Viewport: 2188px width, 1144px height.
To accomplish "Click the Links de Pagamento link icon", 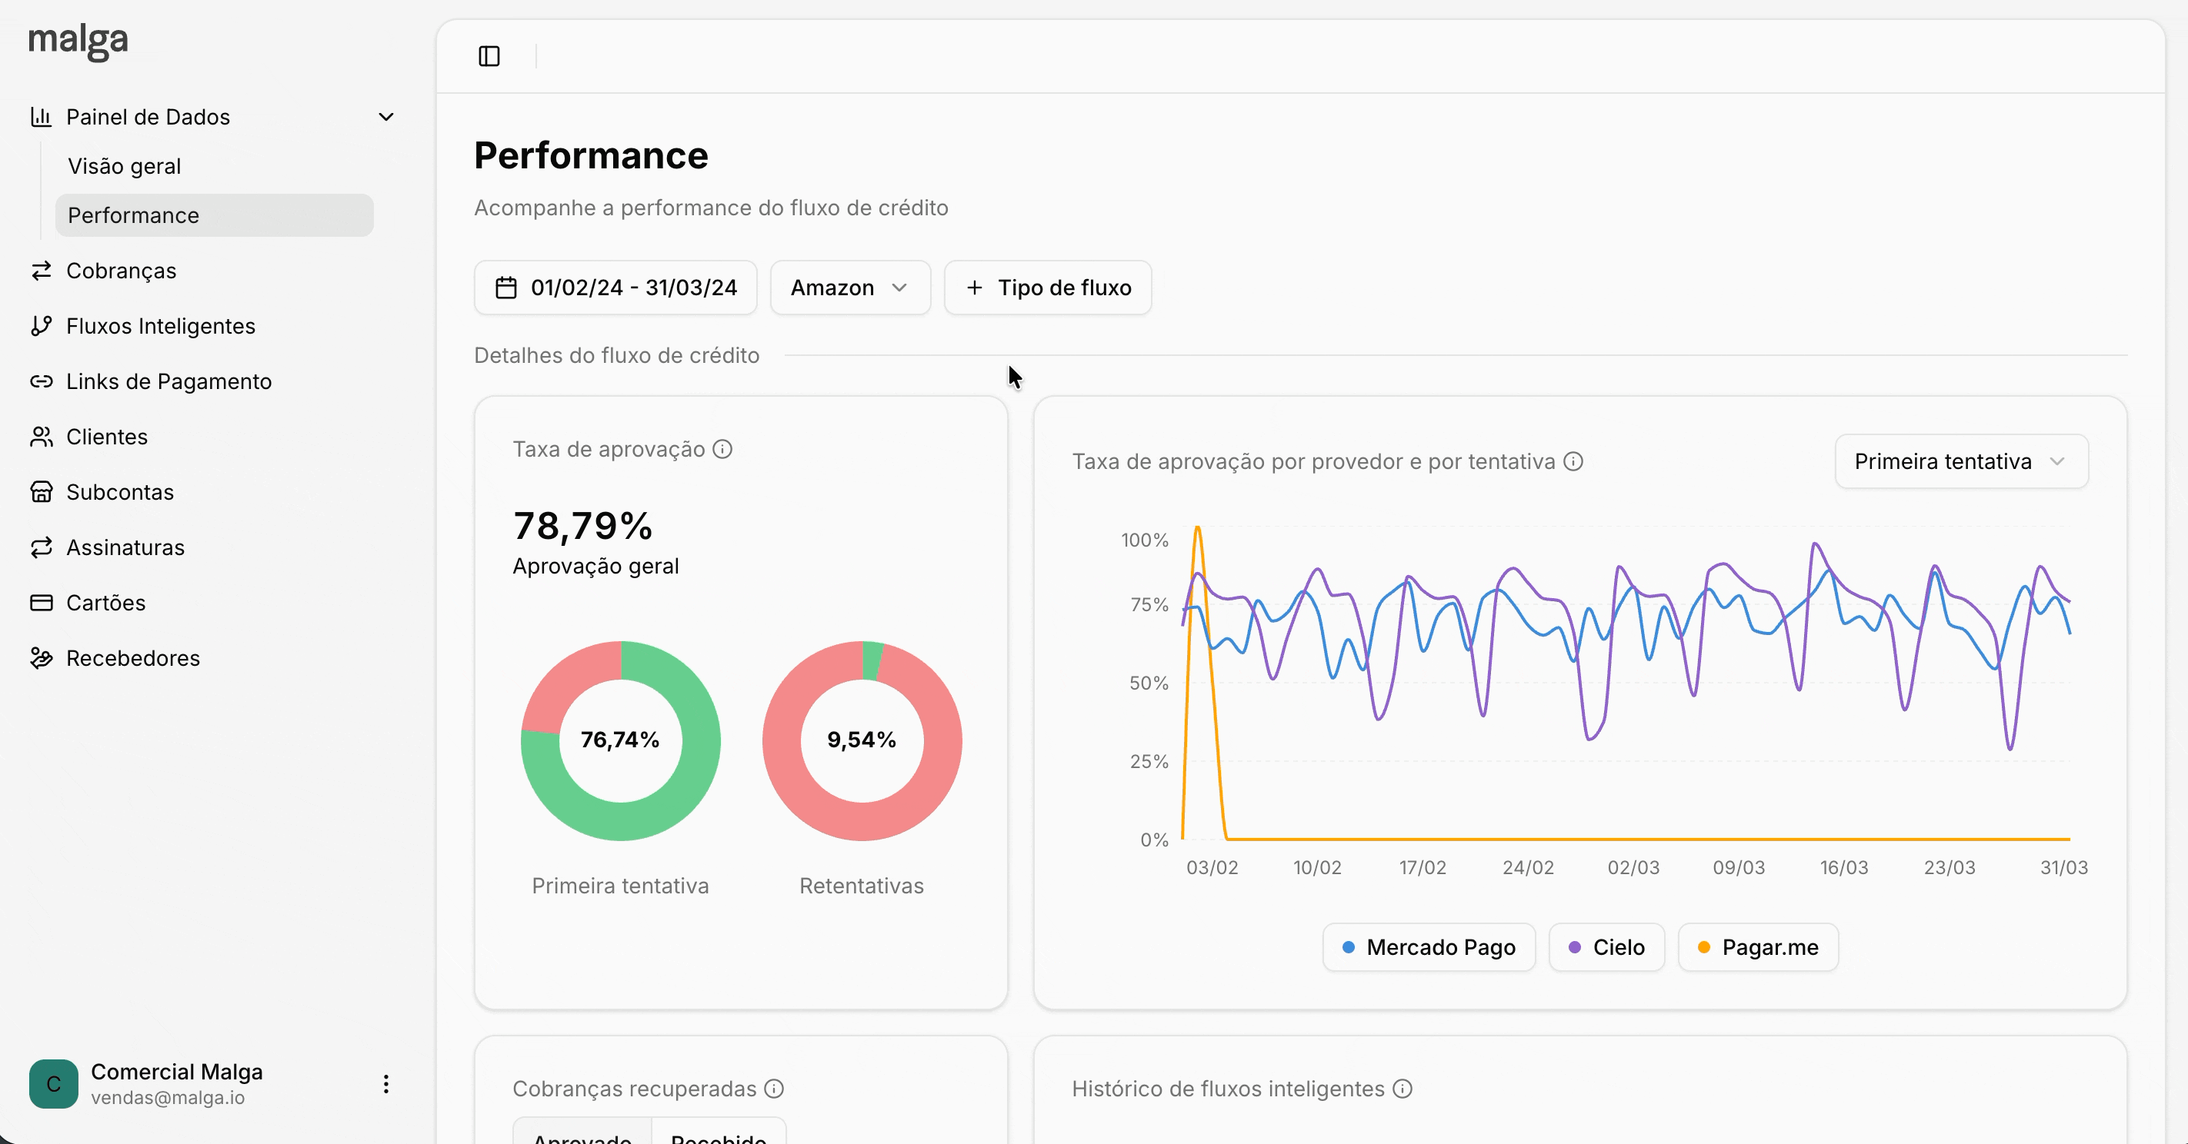I will pos(41,381).
